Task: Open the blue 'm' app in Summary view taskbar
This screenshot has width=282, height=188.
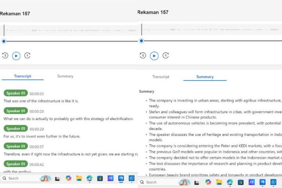Action: (x=262, y=182)
